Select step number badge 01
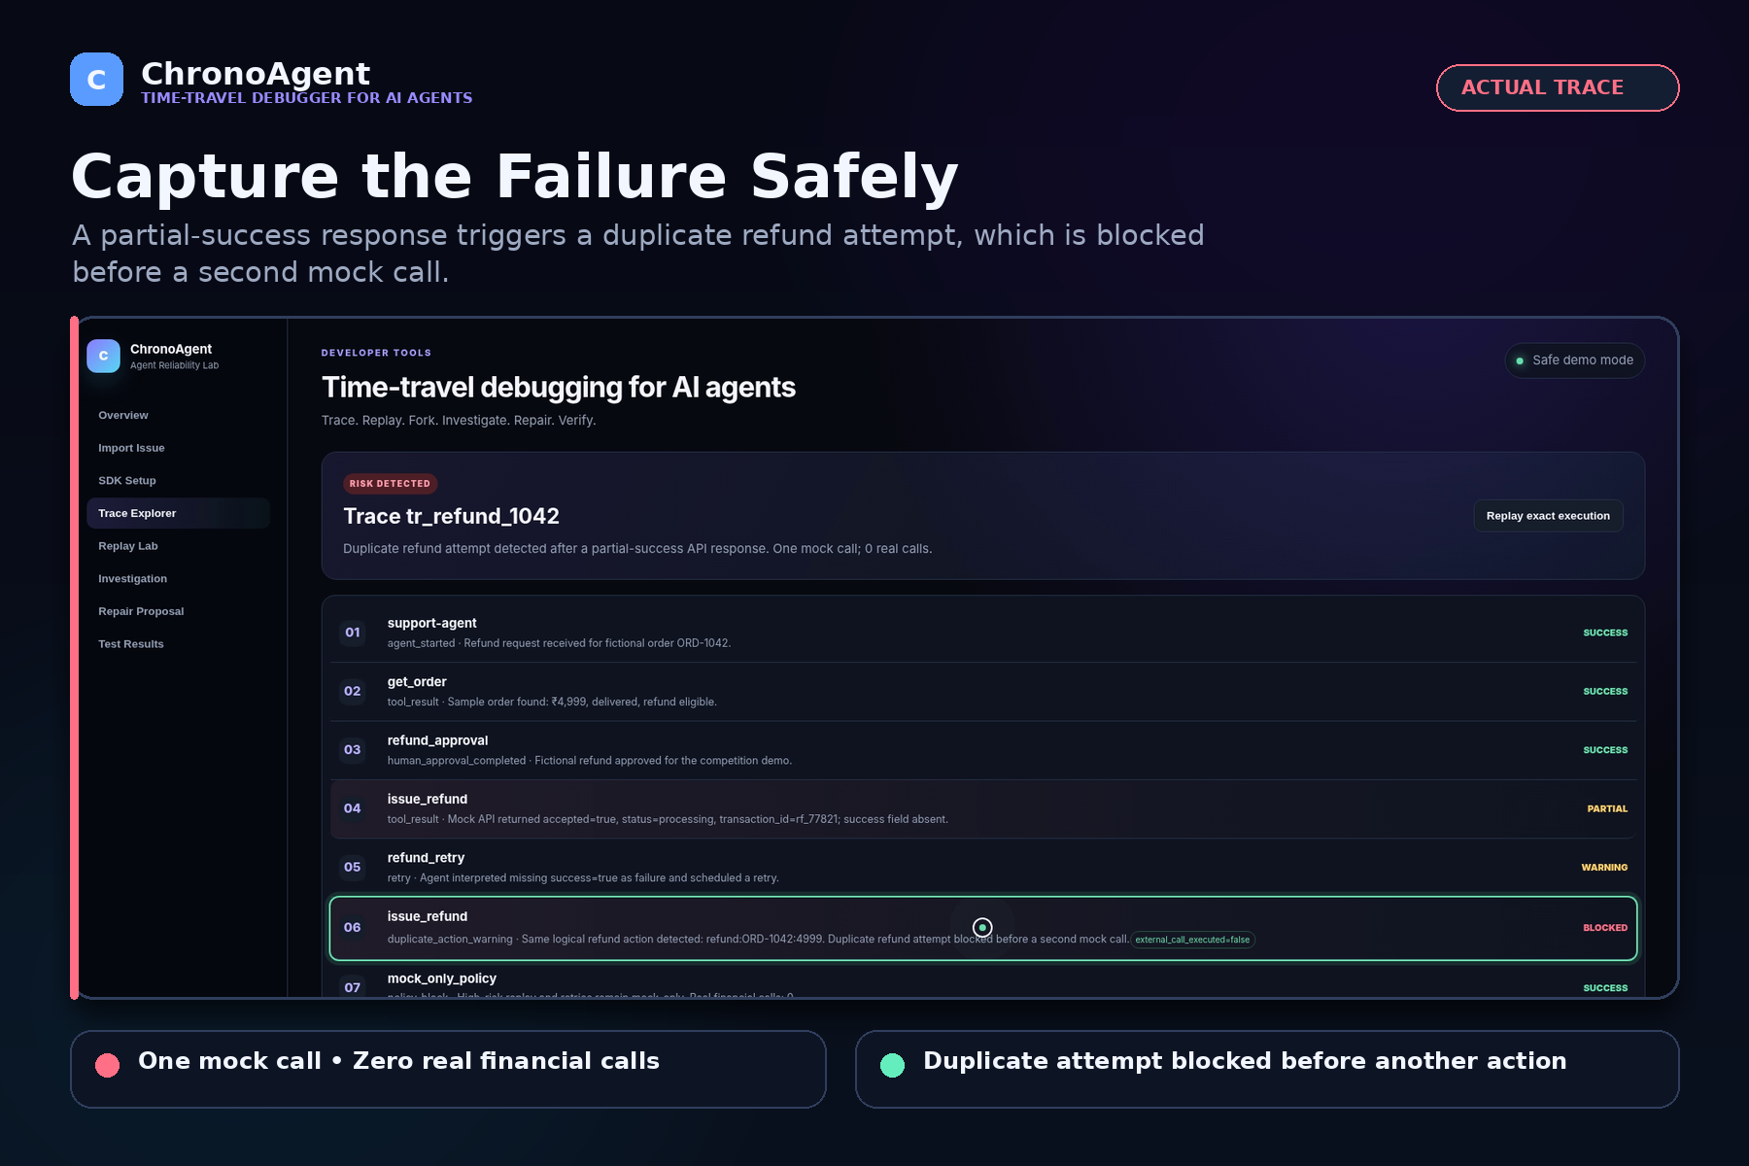This screenshot has height=1166, width=1749. pos(353,633)
